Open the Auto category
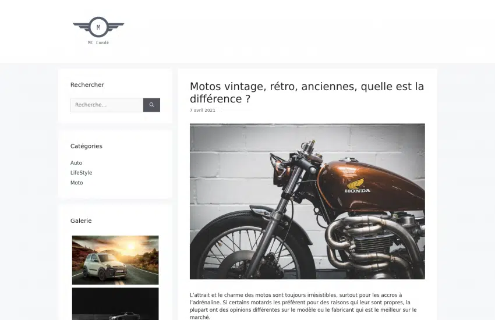The image size is (495, 320). coord(76,163)
